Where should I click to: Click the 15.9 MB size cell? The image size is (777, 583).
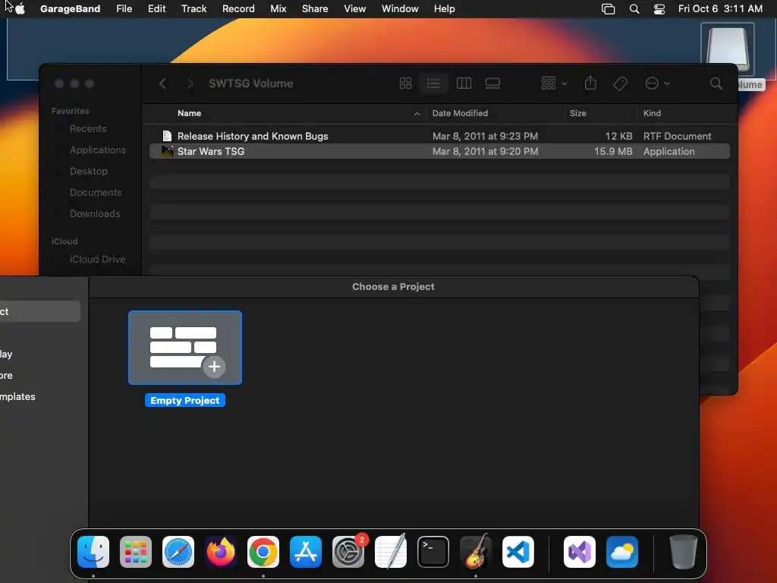[x=613, y=152]
